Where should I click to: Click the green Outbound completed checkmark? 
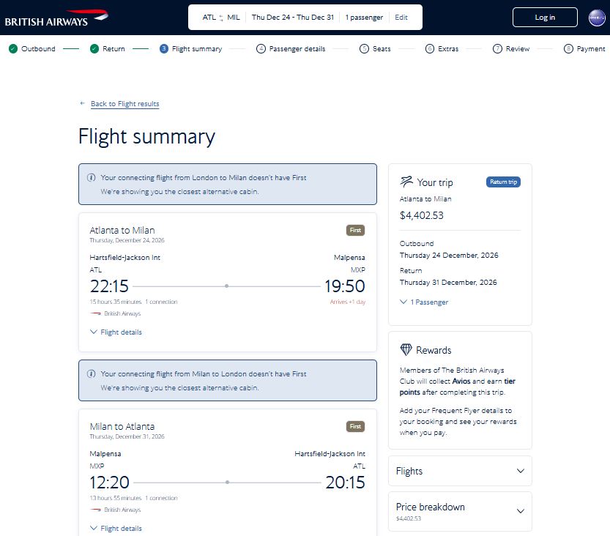click(13, 48)
